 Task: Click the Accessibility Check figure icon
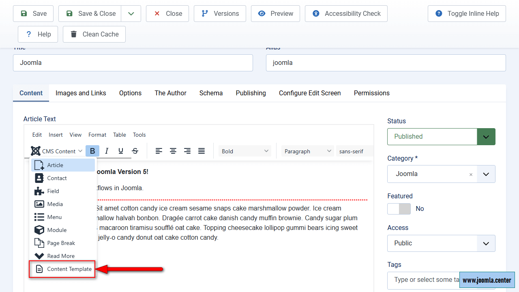(x=316, y=13)
